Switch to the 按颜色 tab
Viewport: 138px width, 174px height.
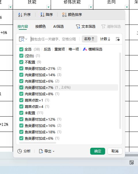41,27
